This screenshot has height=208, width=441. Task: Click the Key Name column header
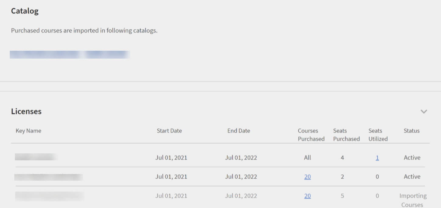[x=28, y=131]
